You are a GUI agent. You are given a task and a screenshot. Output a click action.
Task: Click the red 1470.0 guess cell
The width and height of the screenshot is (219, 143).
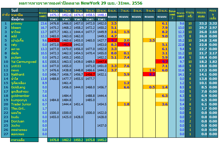tap(54, 41)
